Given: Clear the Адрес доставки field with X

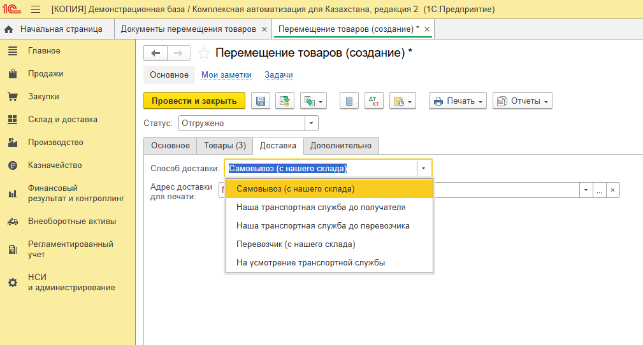Looking at the screenshot, I should 612,190.
